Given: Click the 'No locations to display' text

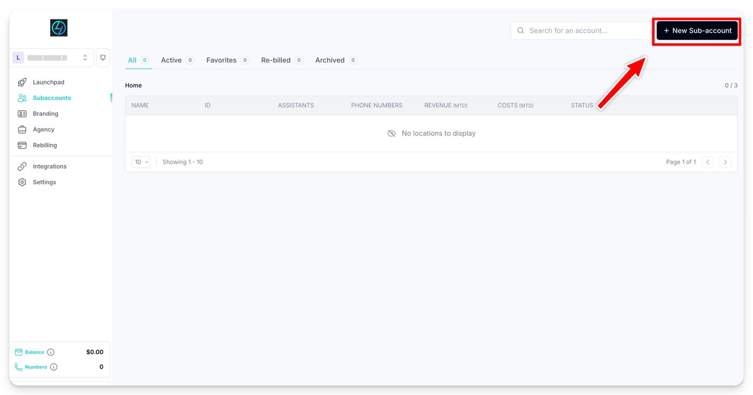Looking at the screenshot, I should coord(438,133).
